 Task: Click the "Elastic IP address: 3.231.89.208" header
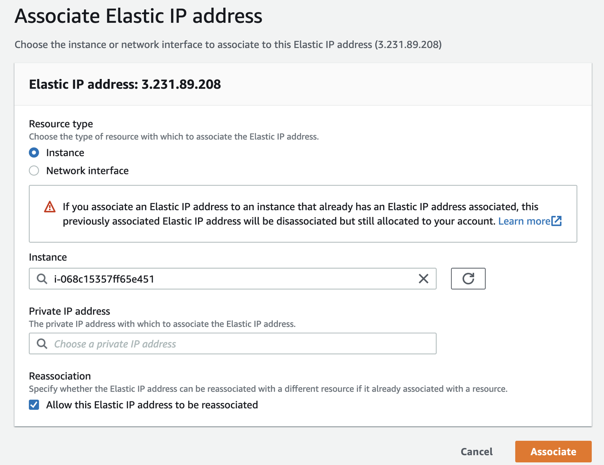coord(125,84)
